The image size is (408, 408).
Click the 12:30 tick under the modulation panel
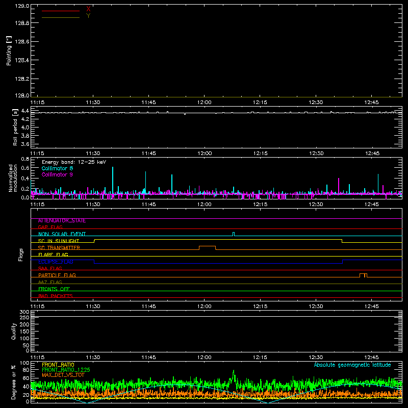[x=316, y=205]
